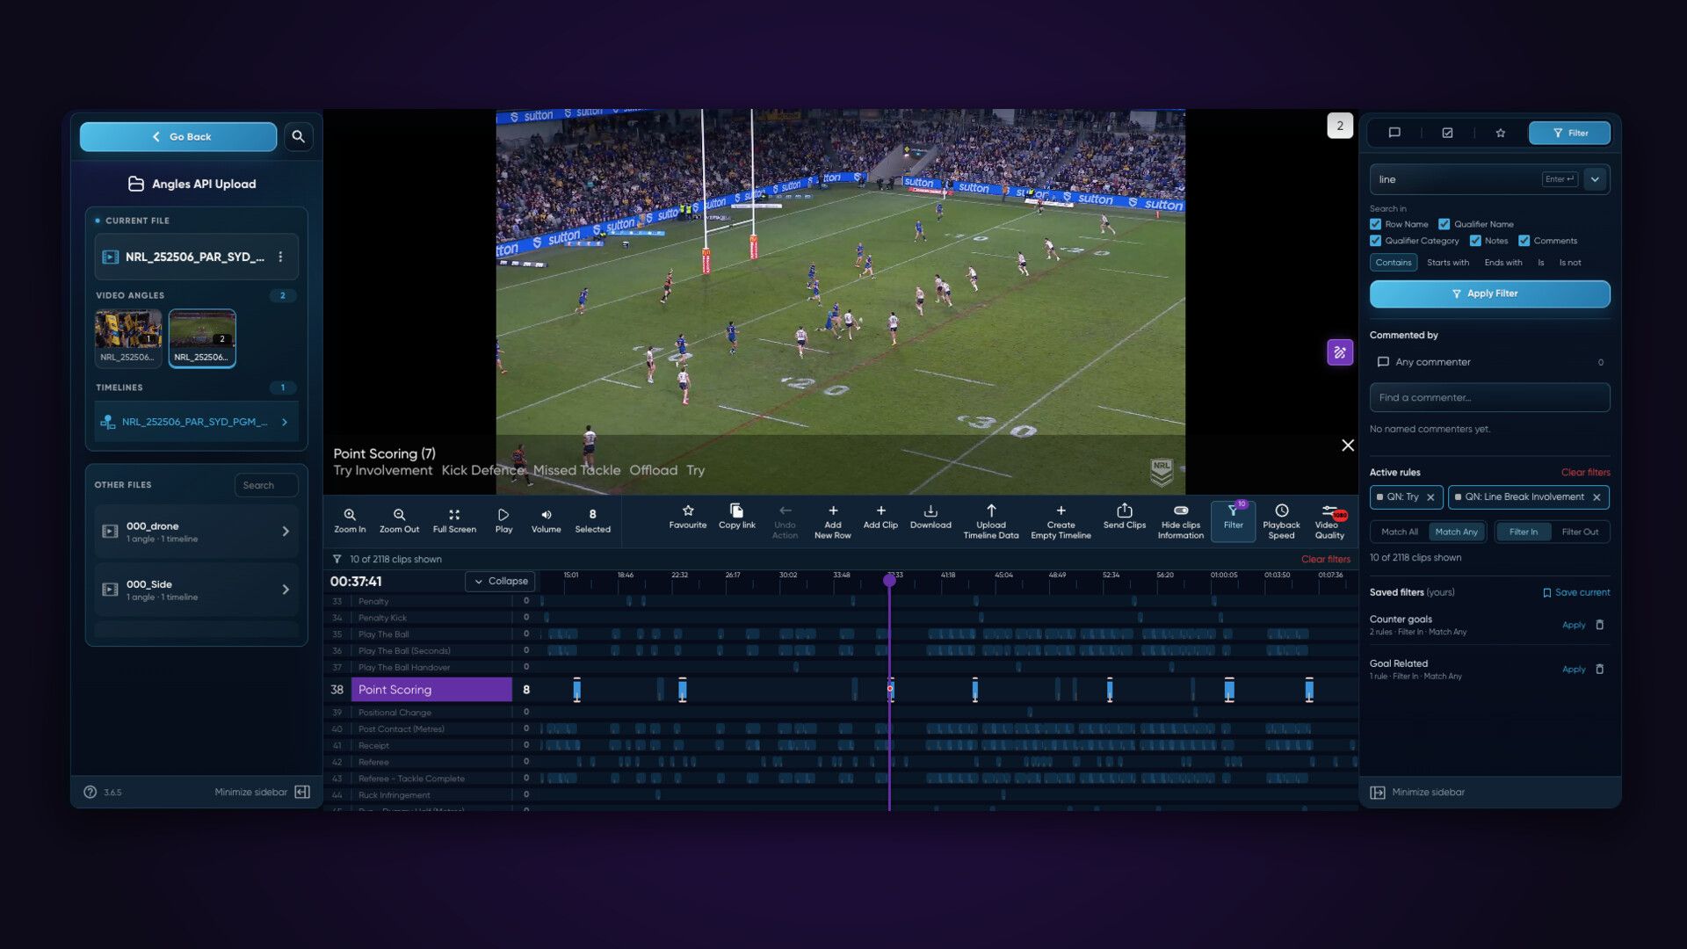Open the NRL_252506_PAR_SYD_PGM timeline chevron
This screenshot has height=949, width=1687.
[285, 423]
